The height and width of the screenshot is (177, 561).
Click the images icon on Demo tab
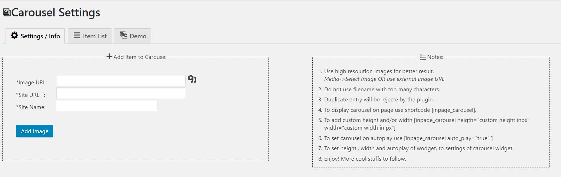click(124, 35)
